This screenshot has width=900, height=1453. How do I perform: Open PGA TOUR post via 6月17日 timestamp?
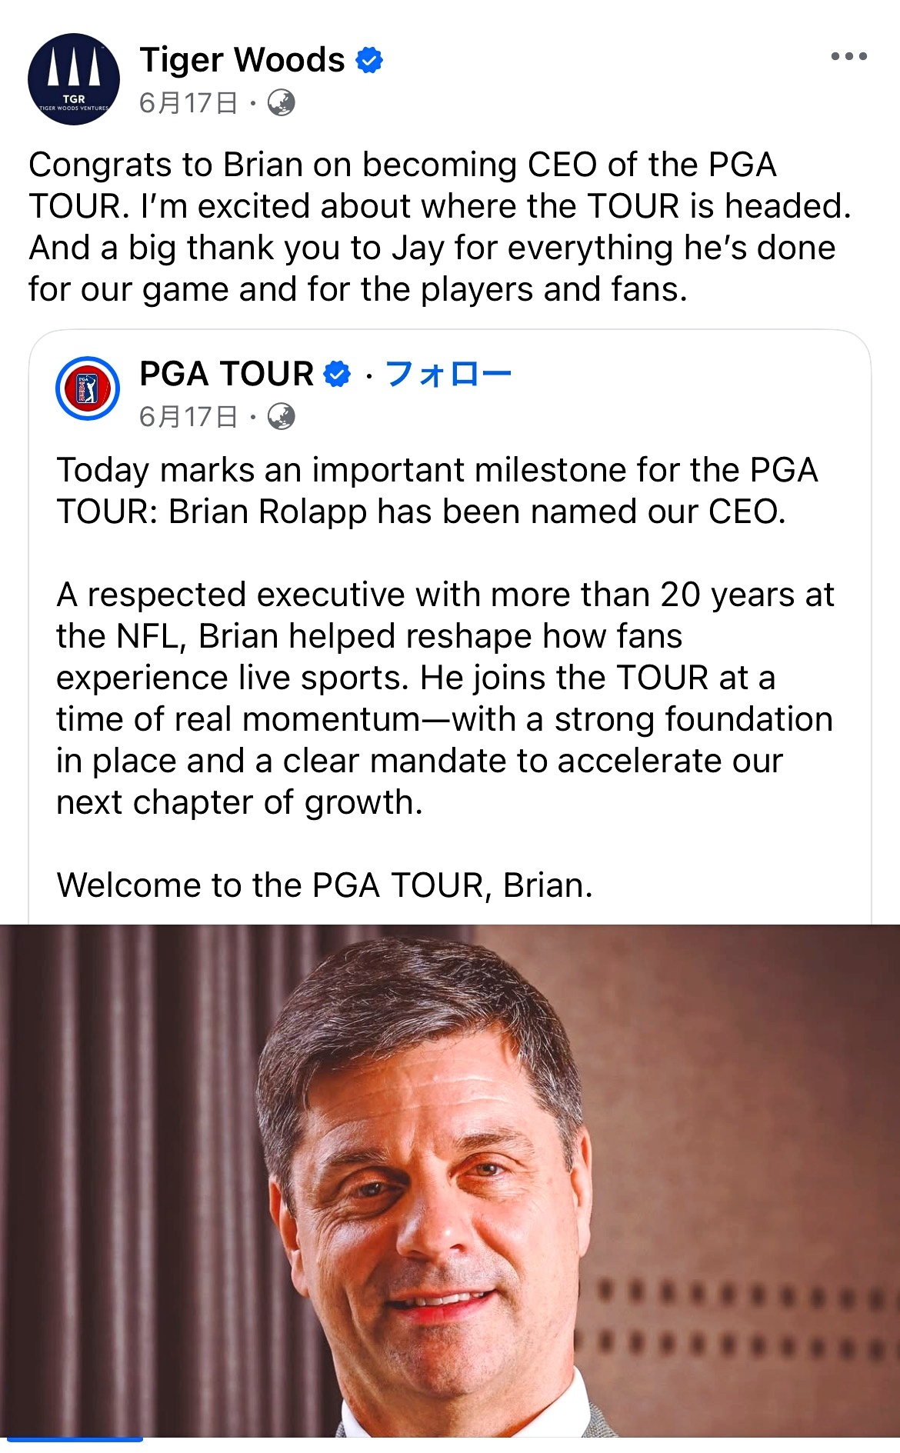click(x=188, y=416)
